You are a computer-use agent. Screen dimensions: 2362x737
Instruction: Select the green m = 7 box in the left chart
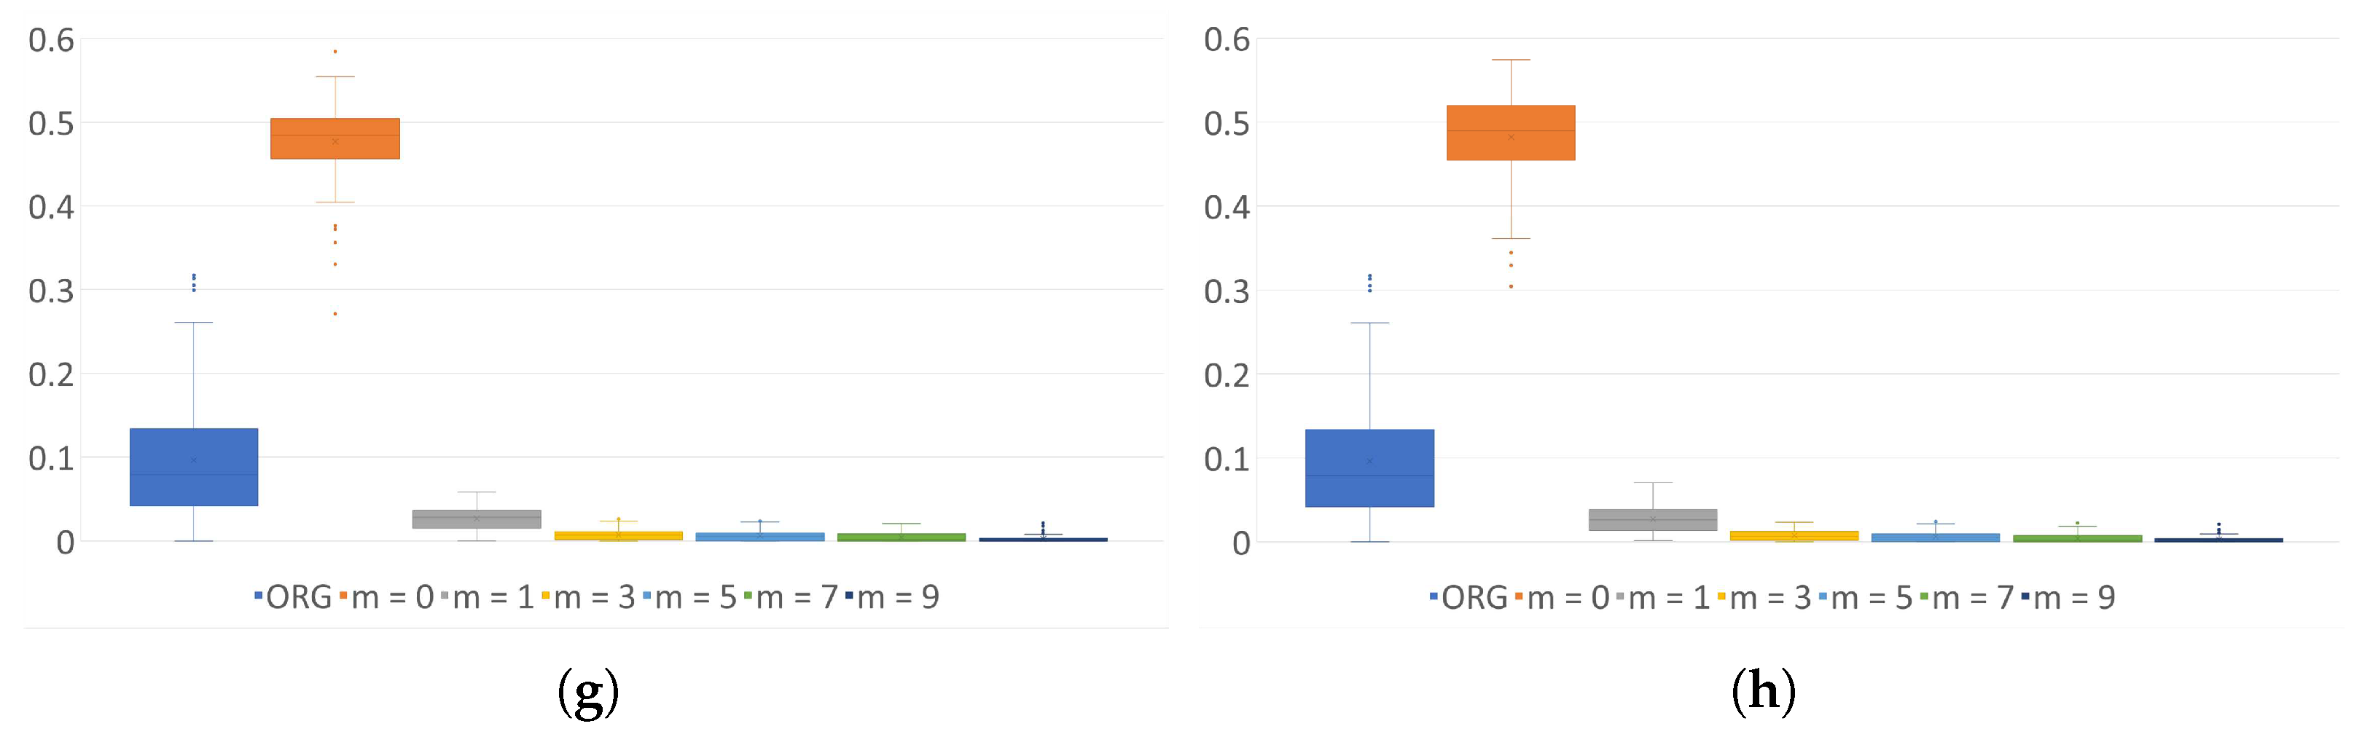[901, 537]
